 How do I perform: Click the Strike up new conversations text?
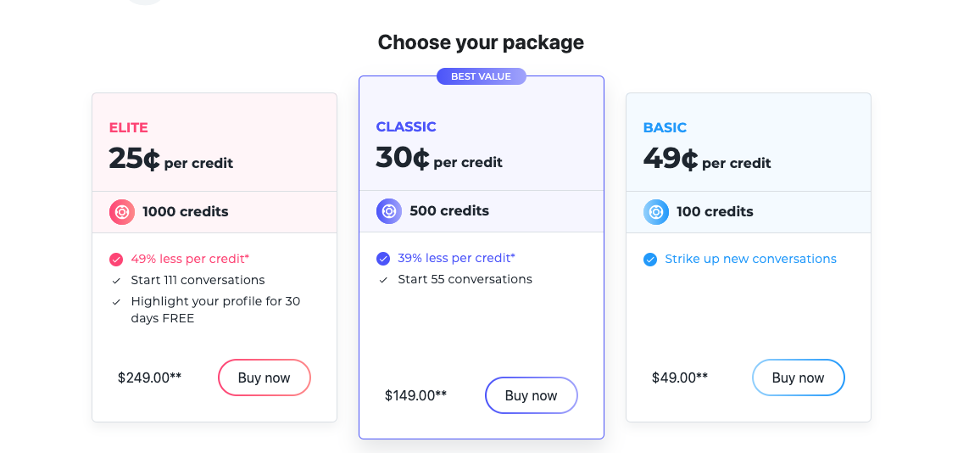tap(751, 259)
